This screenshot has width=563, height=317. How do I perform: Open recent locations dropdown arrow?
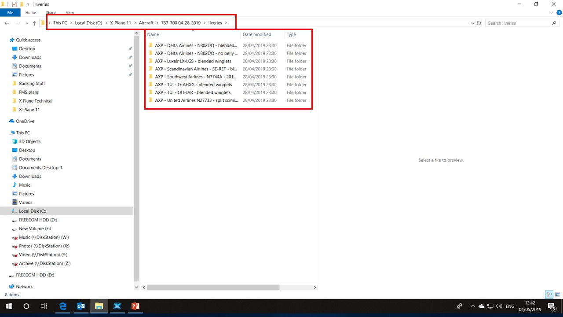click(27, 23)
